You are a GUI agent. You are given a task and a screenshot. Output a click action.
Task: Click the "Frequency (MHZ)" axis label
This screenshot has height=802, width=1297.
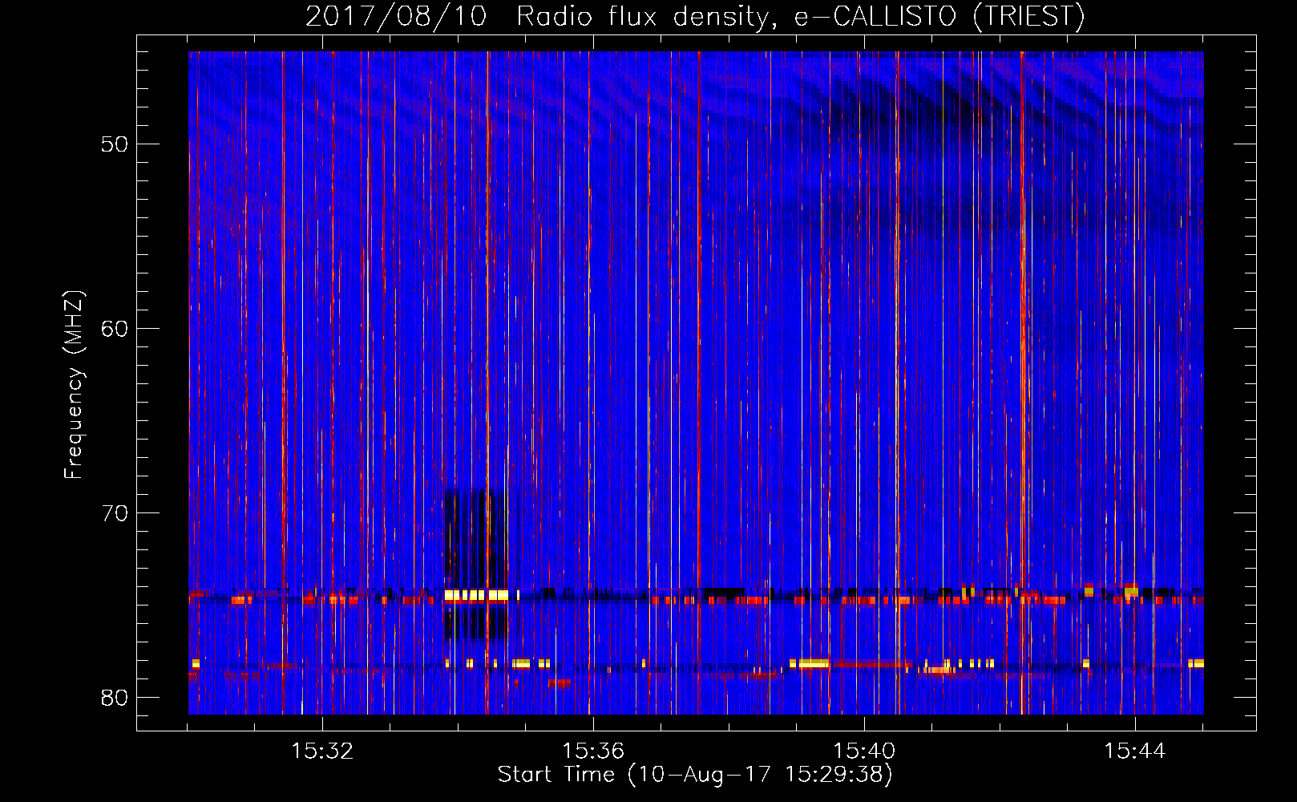click(74, 385)
